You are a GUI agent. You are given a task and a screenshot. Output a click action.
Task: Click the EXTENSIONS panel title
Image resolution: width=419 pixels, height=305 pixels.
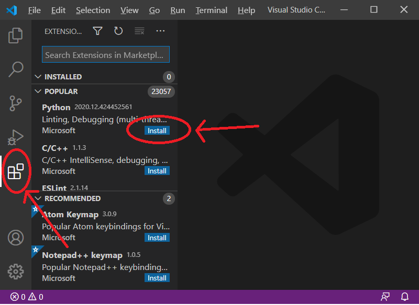click(63, 31)
